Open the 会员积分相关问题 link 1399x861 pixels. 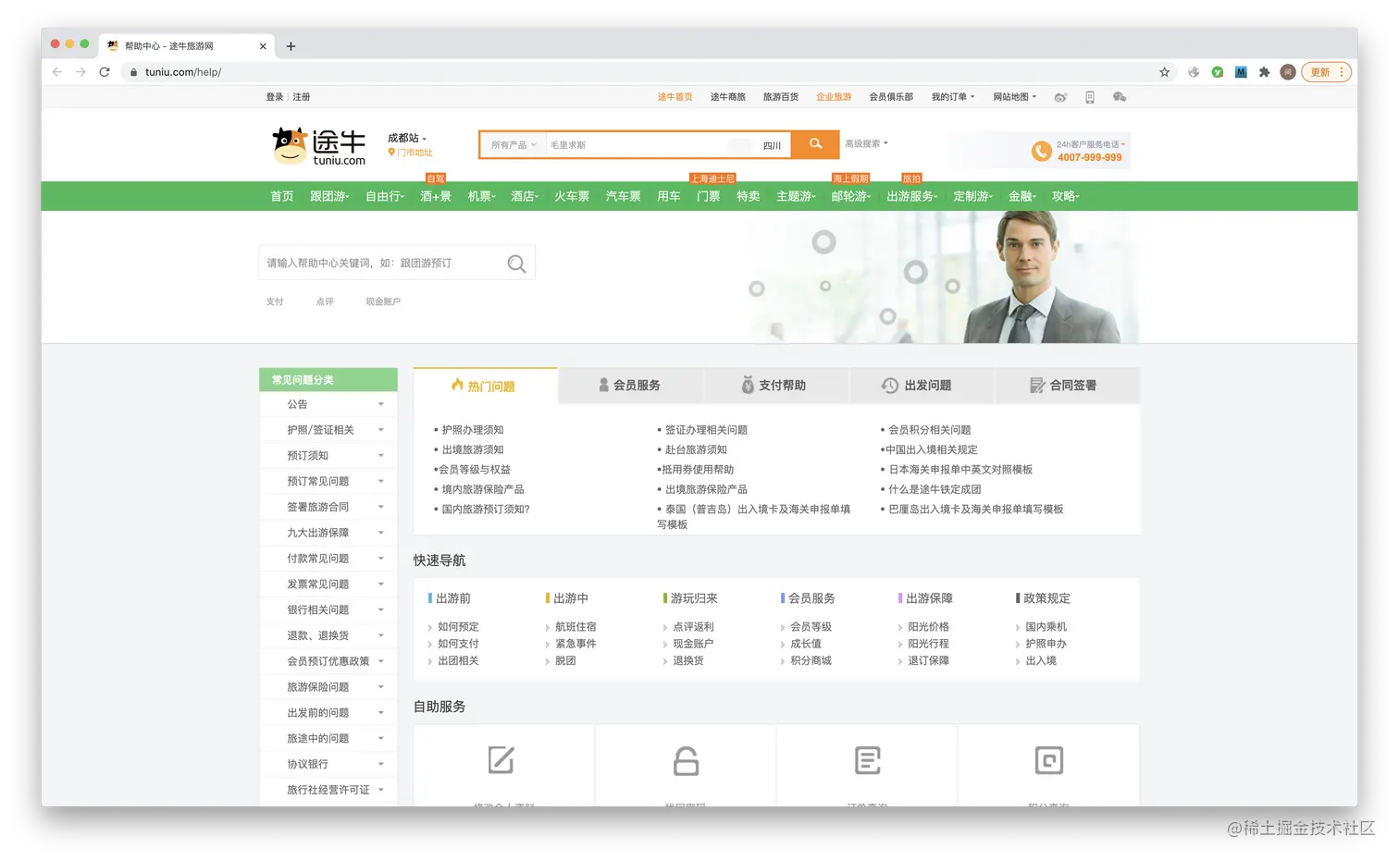pos(930,430)
